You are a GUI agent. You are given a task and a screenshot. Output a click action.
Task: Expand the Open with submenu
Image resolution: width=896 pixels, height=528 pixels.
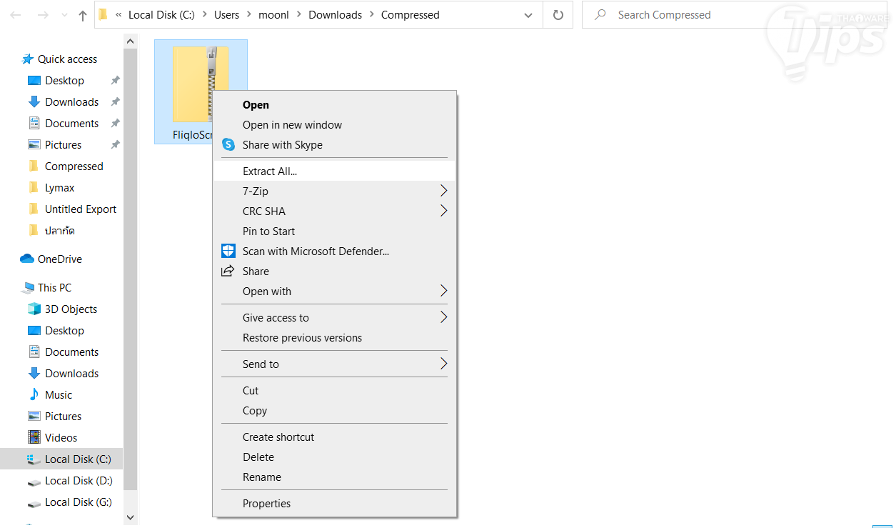(x=443, y=292)
